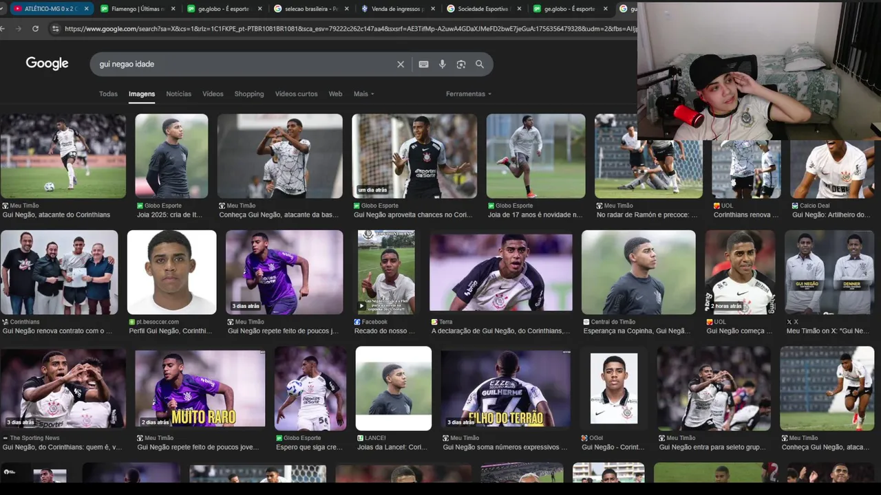Select the Vídeos curtos search filter
This screenshot has height=495, width=881.
coord(296,94)
